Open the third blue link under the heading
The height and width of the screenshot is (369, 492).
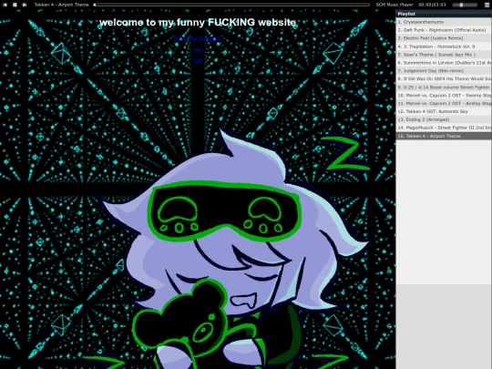[x=198, y=60]
